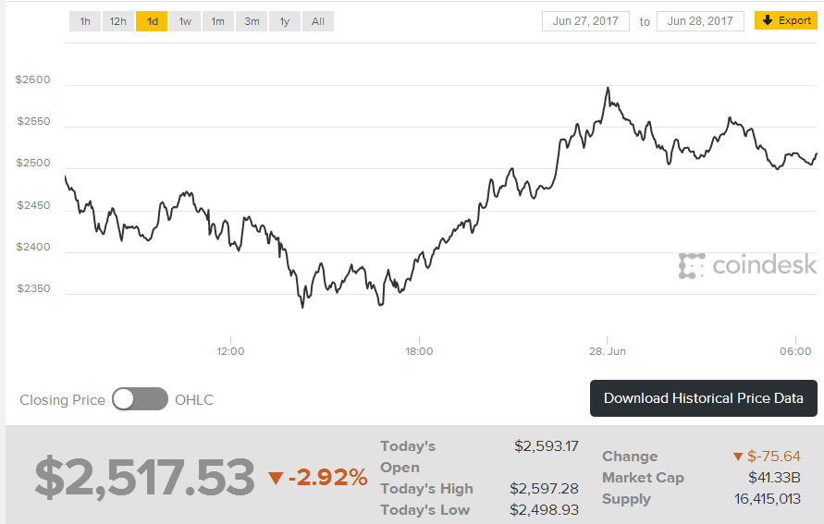The height and width of the screenshot is (524, 824).
Task: Click the download arrow icon on Export
Action: click(768, 20)
